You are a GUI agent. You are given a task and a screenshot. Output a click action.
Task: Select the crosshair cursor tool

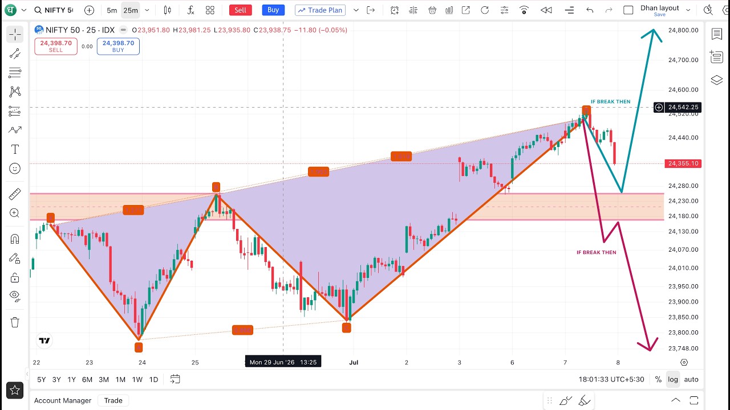[x=15, y=35]
